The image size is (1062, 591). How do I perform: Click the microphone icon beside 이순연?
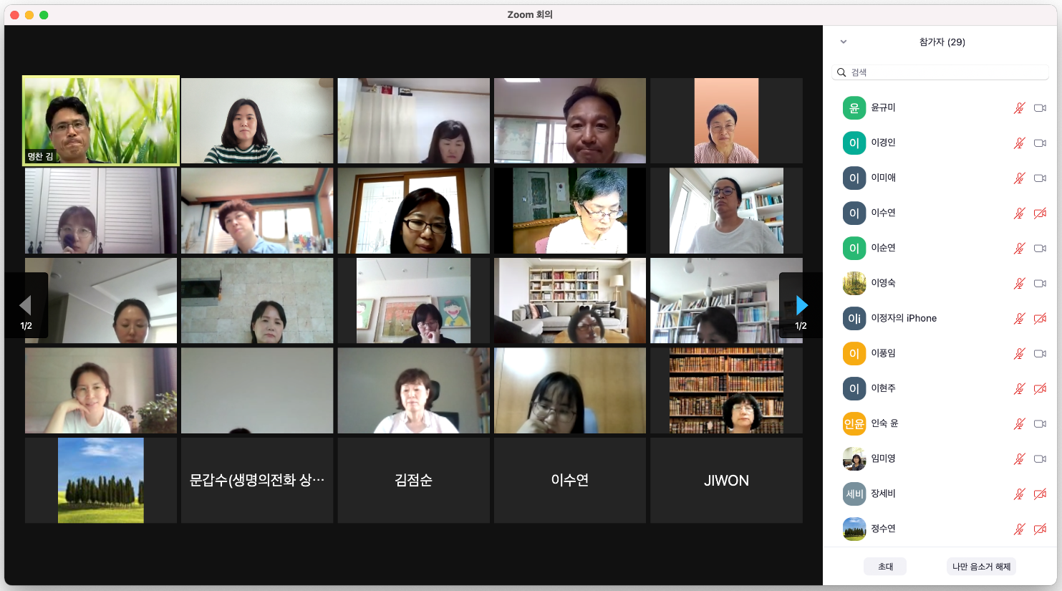[x=1019, y=249]
